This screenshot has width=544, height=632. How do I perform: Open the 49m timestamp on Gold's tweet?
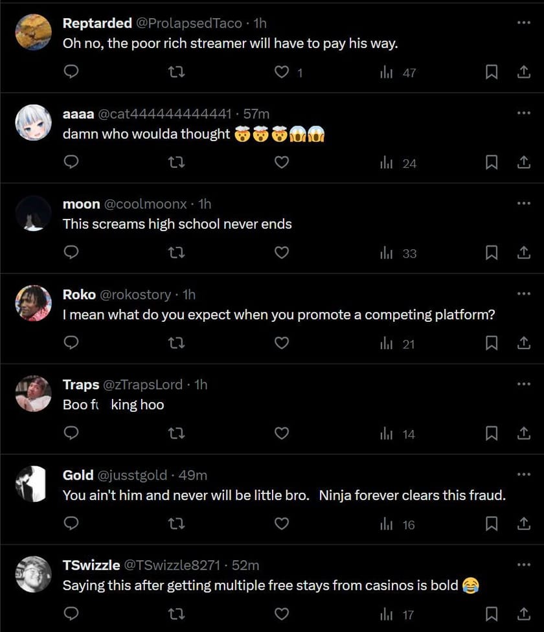click(193, 475)
